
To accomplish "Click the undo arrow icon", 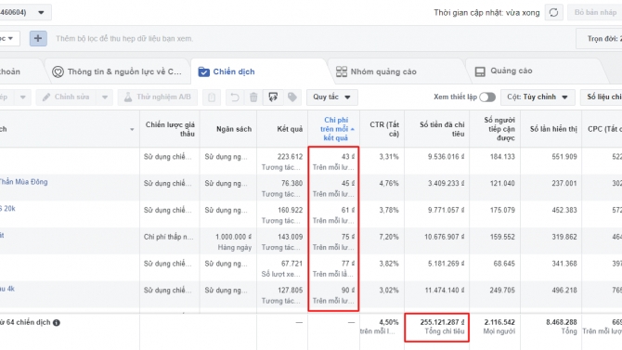I will click(235, 97).
